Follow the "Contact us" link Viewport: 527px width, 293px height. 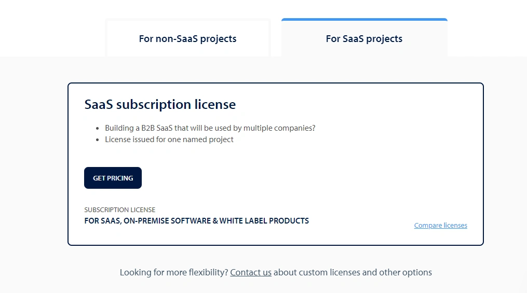click(x=251, y=272)
